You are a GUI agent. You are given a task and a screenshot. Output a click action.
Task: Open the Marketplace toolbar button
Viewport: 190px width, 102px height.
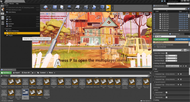[62, 8]
